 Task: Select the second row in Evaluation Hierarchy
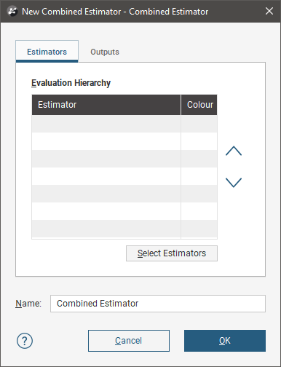coord(124,141)
